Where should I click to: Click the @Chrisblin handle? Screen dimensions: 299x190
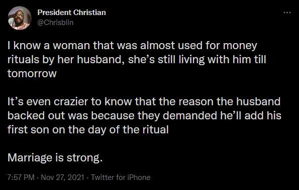click(55, 23)
